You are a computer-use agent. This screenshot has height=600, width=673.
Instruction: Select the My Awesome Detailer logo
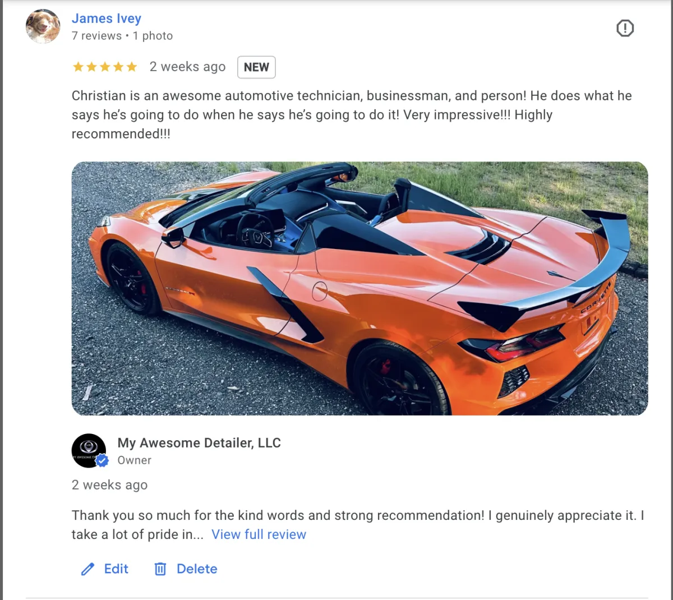pos(89,450)
